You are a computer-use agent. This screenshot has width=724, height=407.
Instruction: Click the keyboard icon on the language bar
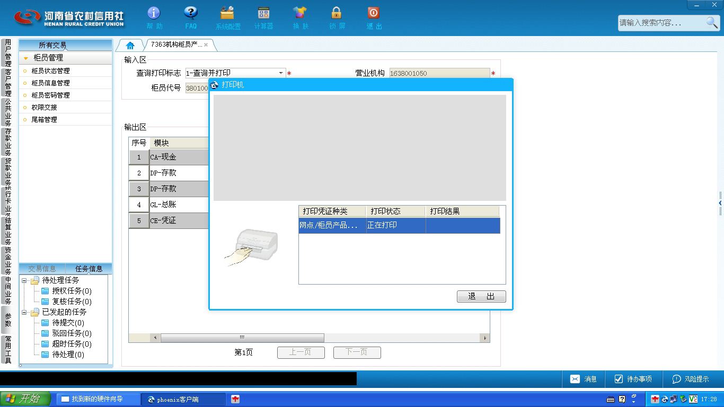pos(611,399)
